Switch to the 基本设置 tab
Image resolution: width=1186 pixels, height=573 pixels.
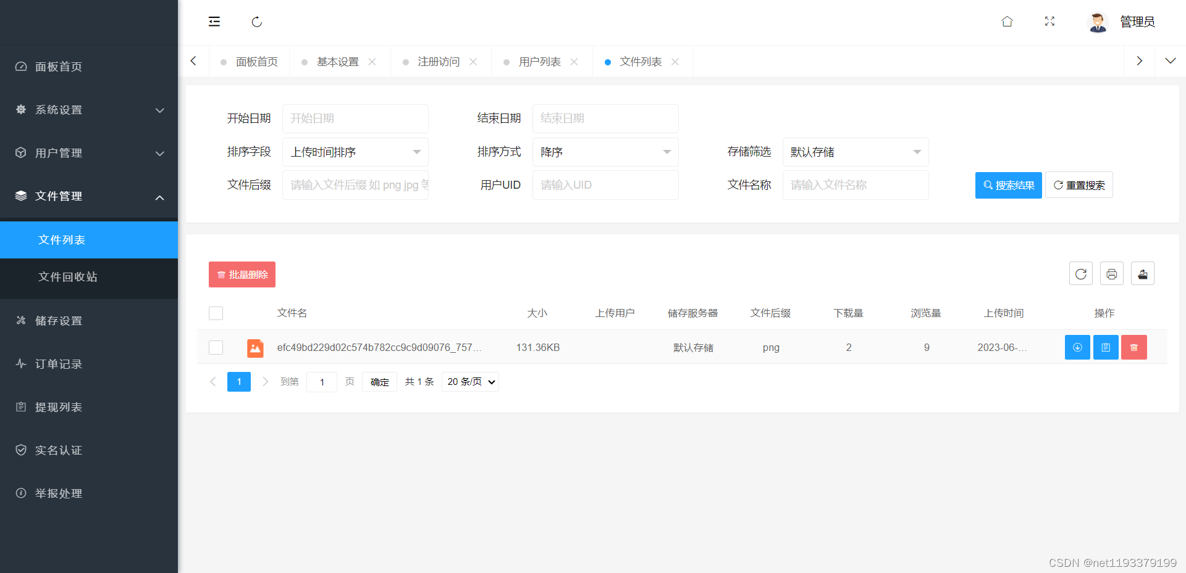point(338,62)
